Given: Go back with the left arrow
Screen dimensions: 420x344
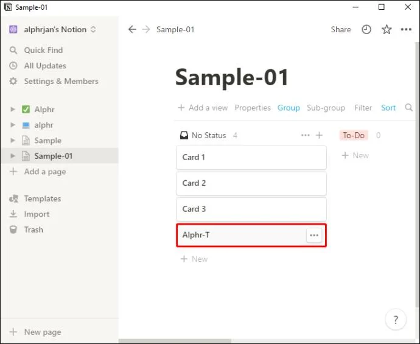Looking at the screenshot, I should (x=132, y=29).
